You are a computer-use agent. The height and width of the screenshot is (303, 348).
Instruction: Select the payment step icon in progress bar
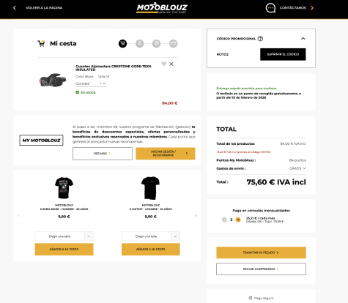coord(174,44)
